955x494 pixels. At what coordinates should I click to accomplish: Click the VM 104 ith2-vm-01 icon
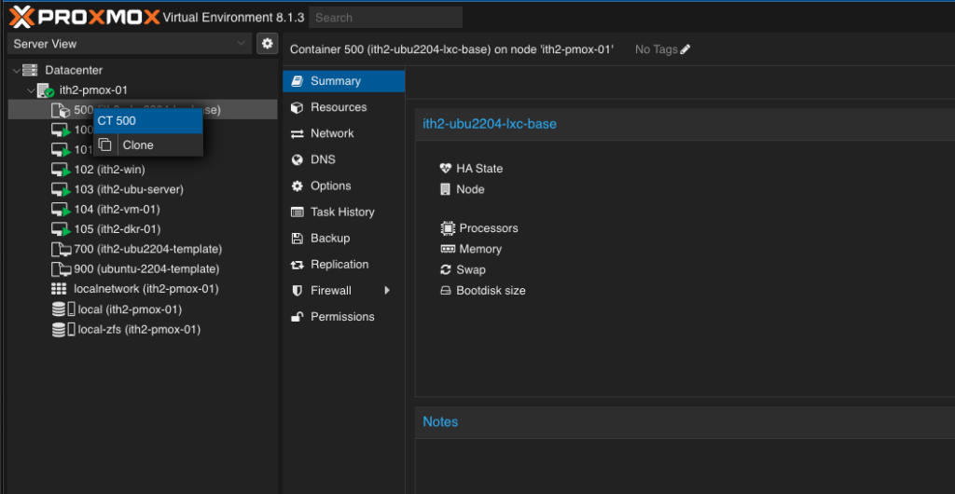point(61,210)
